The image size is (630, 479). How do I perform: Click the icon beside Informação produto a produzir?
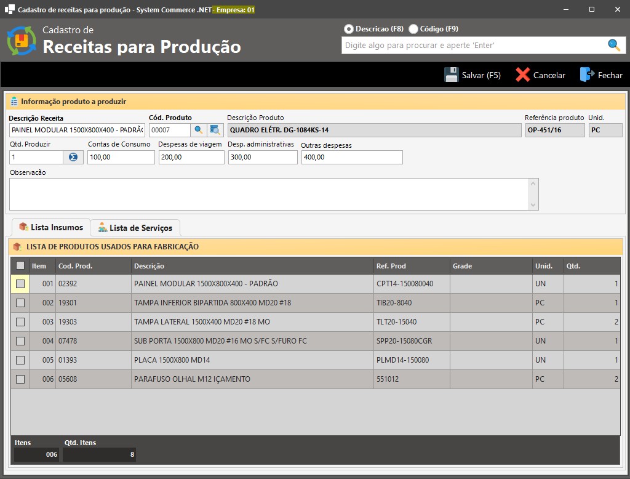(x=14, y=102)
